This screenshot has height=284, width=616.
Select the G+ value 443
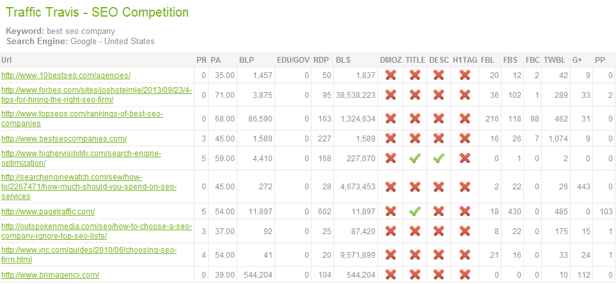pos(583,187)
